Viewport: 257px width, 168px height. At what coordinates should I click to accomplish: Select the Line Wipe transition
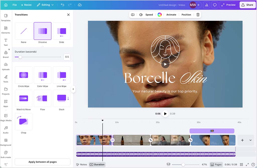pos(62,75)
